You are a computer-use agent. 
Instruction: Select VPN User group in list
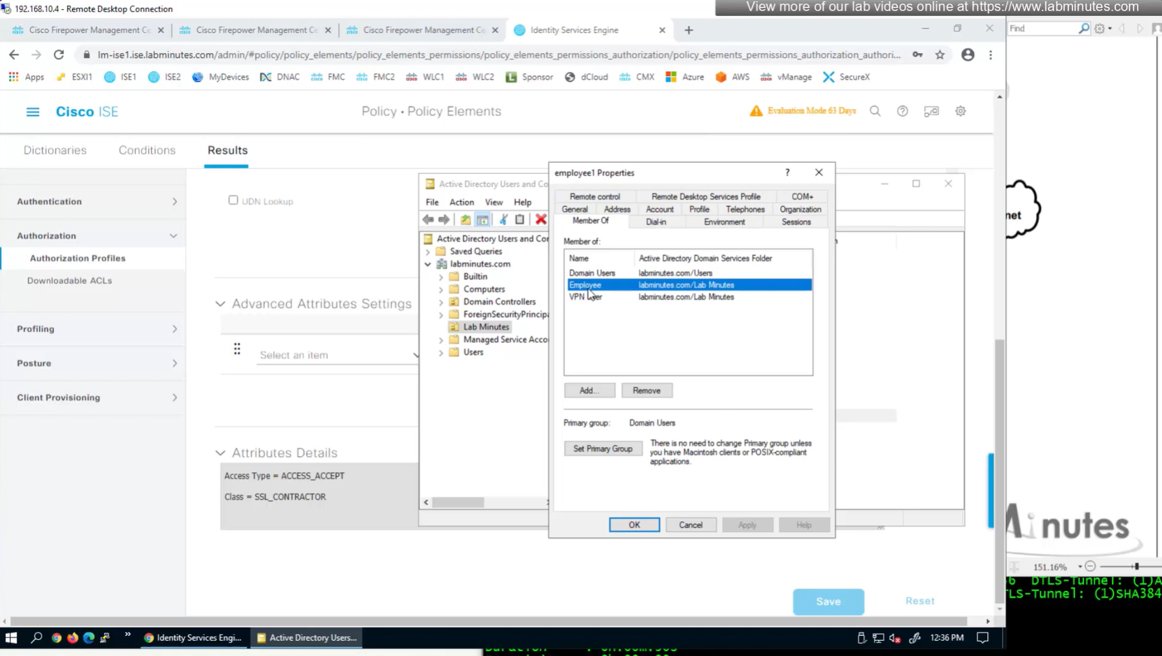[585, 297]
